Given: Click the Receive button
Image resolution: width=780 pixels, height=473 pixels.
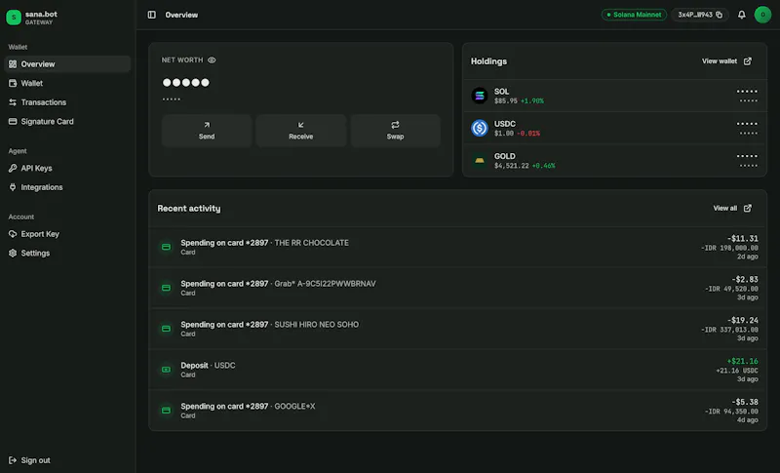Looking at the screenshot, I should tap(301, 131).
